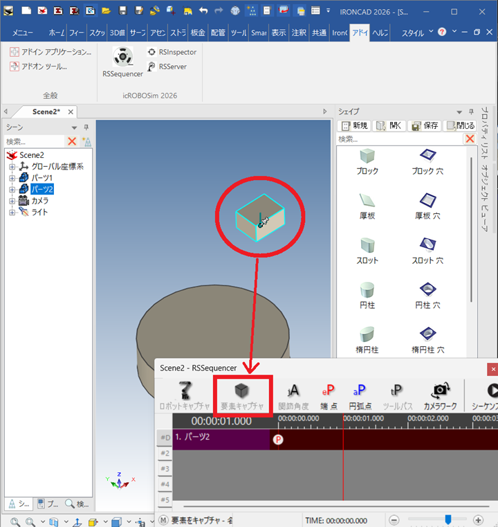Click the shape catalog search field
498x527 pixels.
399,139
